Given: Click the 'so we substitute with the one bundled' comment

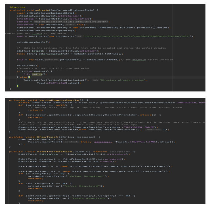Looking at the screenshot, I should (78, 125).
